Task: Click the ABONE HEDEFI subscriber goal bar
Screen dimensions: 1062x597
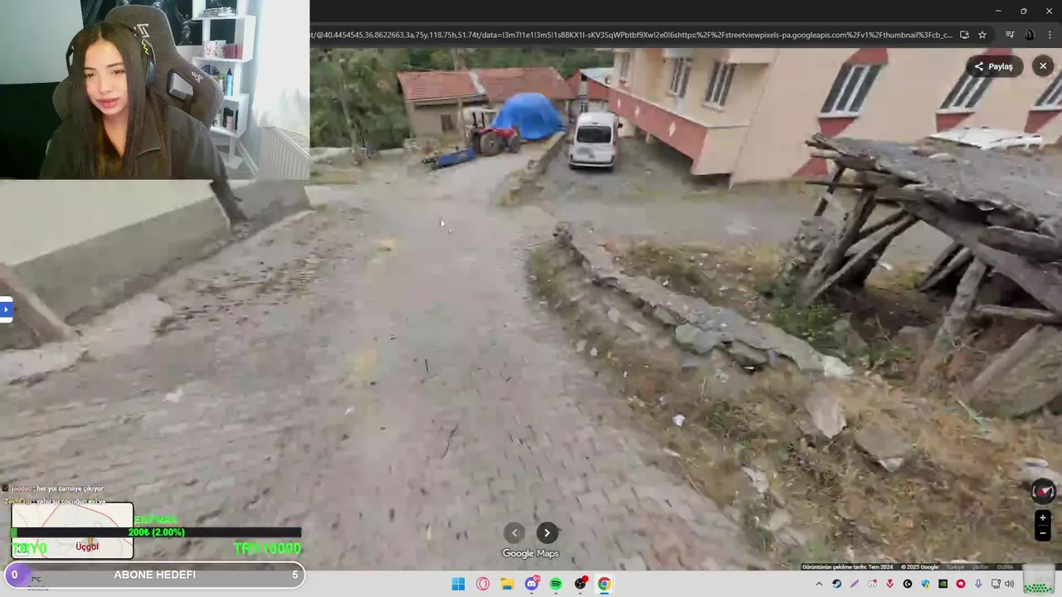Action: click(154, 575)
